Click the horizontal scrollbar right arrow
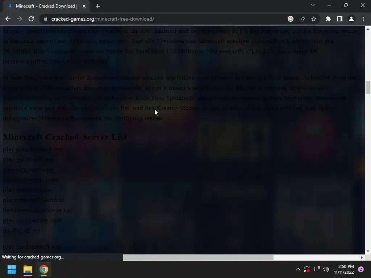Image resolution: width=371 pixels, height=278 pixels. 362,257
